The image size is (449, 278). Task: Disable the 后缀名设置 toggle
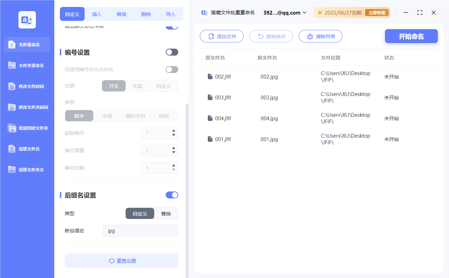point(172,195)
